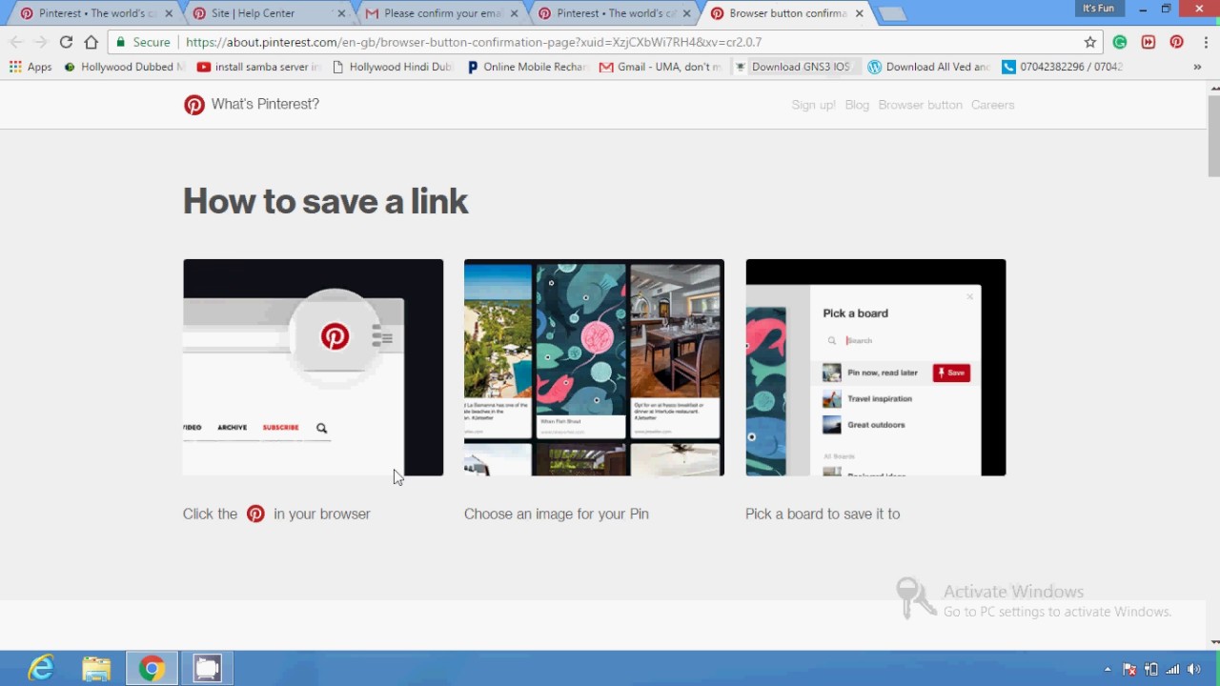Launch Internet Explorer from the taskbar

tap(41, 669)
